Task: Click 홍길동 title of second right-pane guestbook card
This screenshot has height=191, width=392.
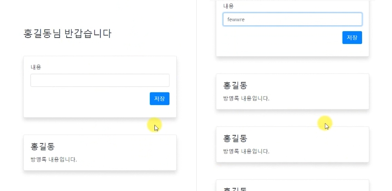Action: [x=235, y=138]
